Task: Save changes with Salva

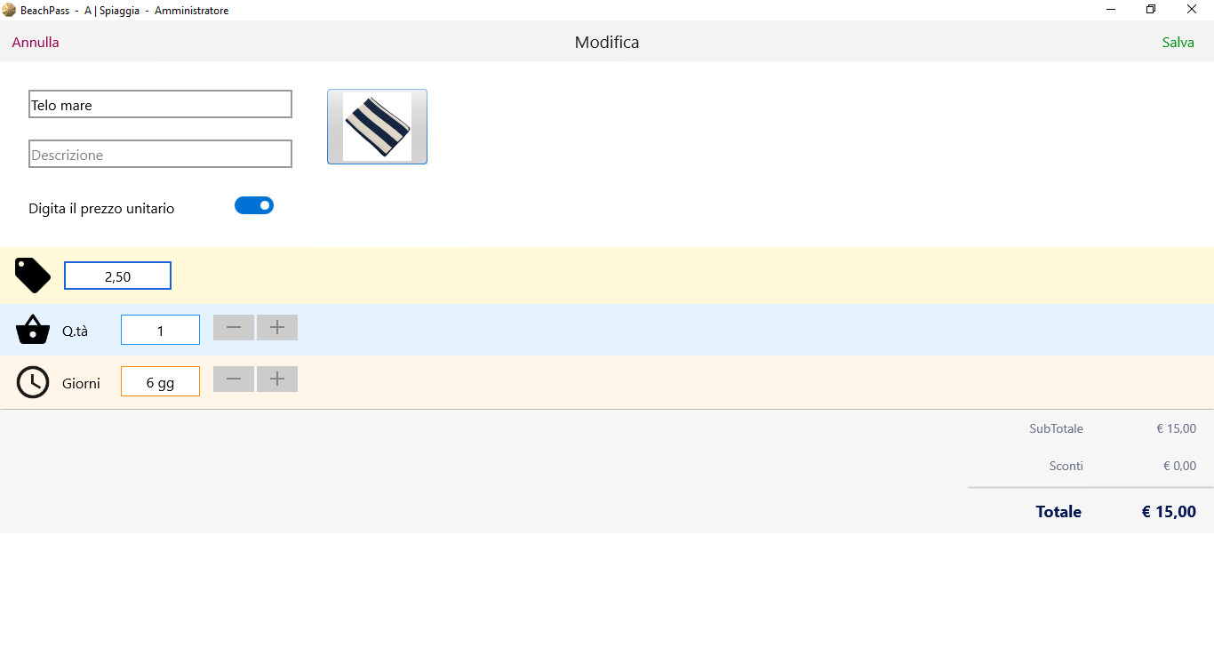Action: tap(1178, 42)
